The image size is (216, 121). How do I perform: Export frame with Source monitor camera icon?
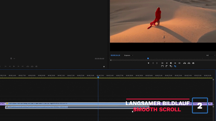36,66
